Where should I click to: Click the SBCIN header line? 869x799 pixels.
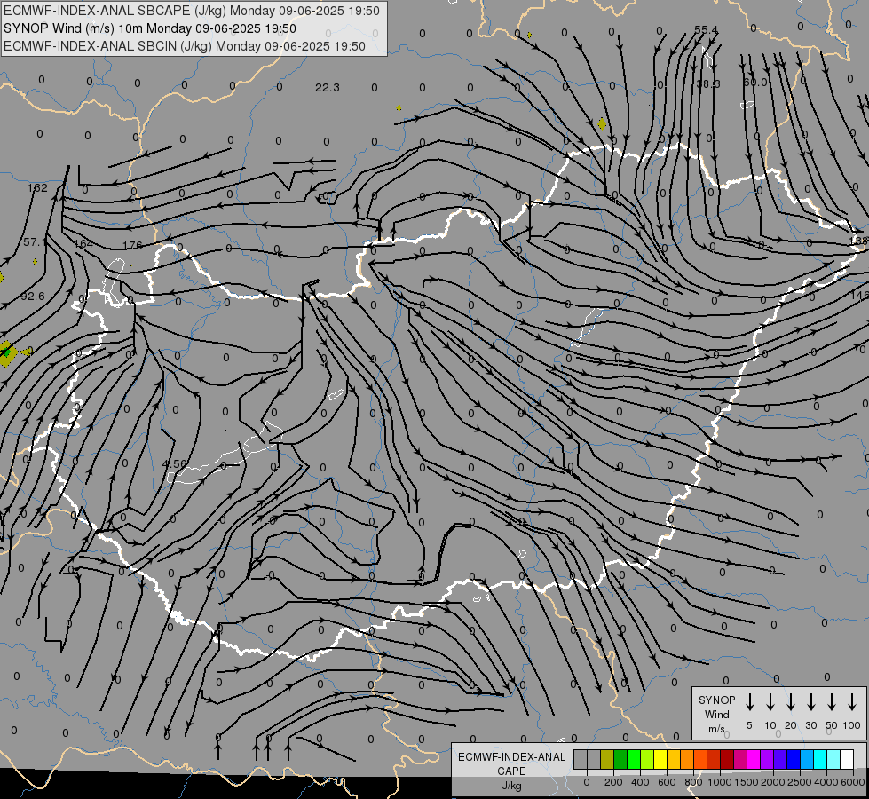[185, 46]
